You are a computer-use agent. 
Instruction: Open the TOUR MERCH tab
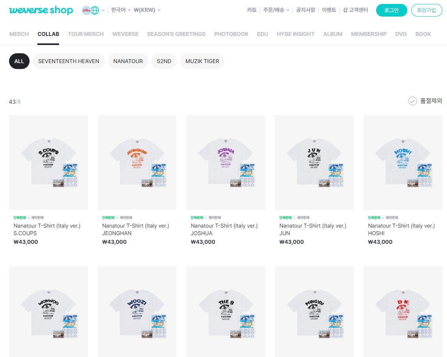[x=86, y=34]
